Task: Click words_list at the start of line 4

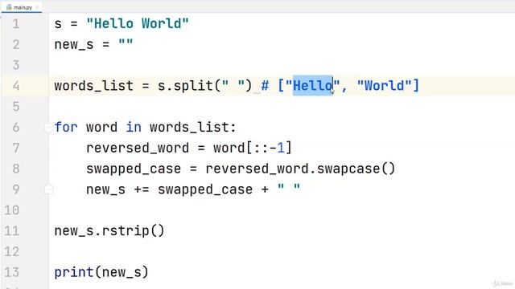Action: click(93, 86)
